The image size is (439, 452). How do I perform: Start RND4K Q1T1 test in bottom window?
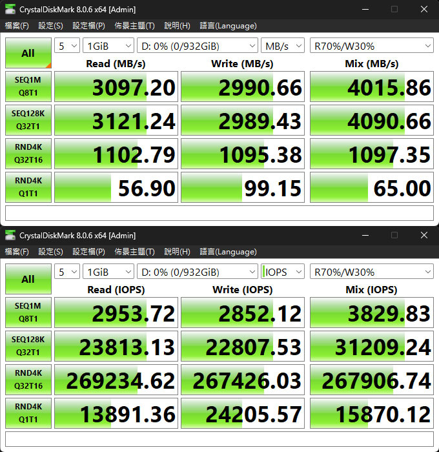[x=28, y=413]
